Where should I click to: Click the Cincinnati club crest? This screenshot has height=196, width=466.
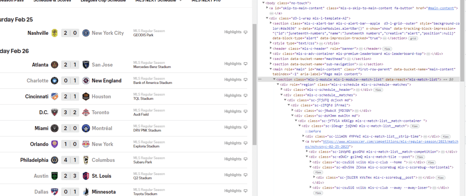(x=55, y=96)
